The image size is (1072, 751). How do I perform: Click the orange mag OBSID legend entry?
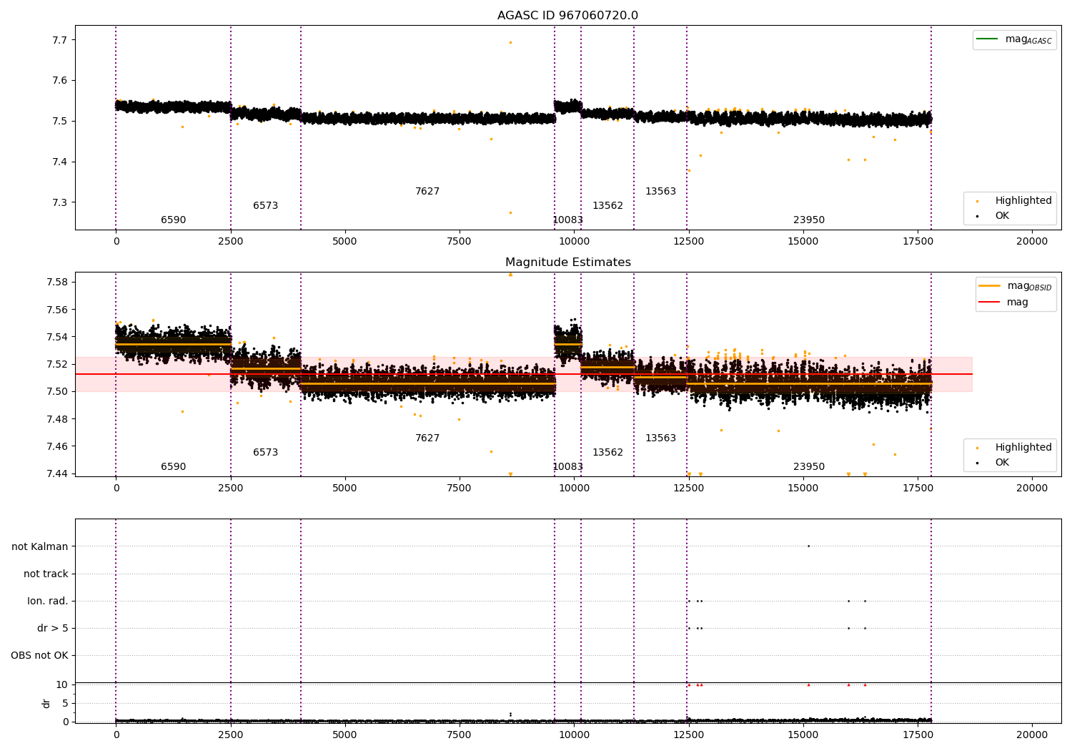(1016, 286)
